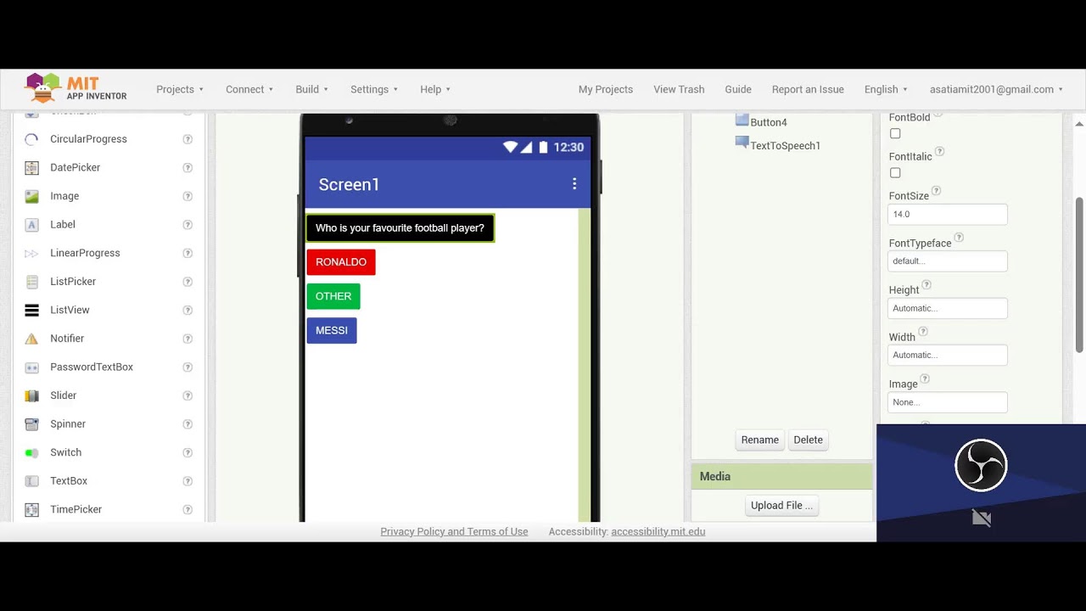Image resolution: width=1086 pixels, height=611 pixels.
Task: Select the LinearProgress component icon
Action: coord(31,253)
